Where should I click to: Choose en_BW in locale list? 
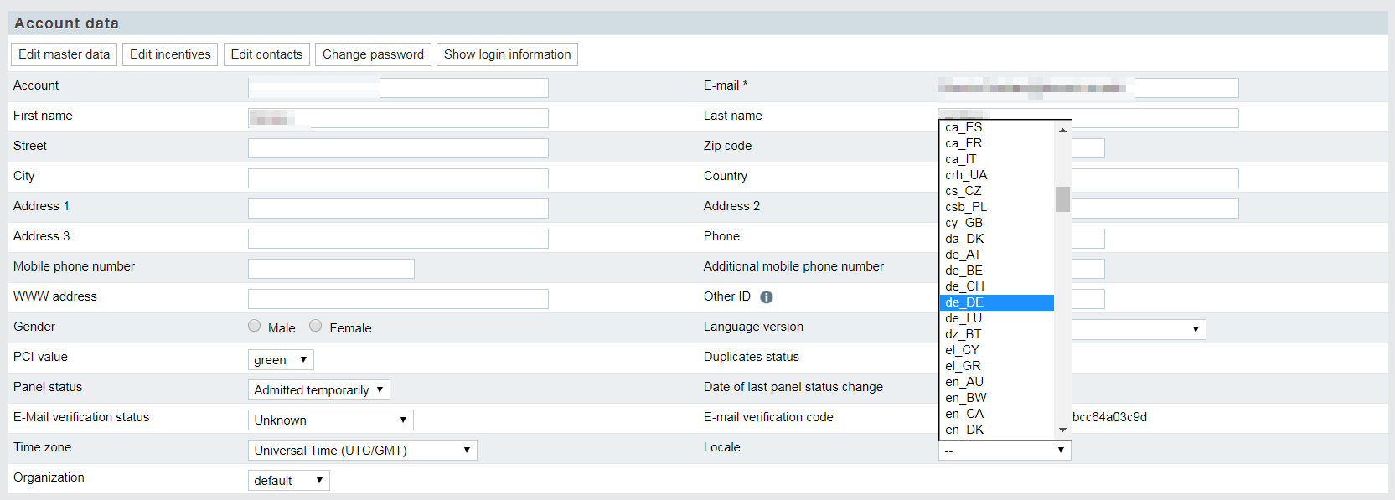point(997,398)
